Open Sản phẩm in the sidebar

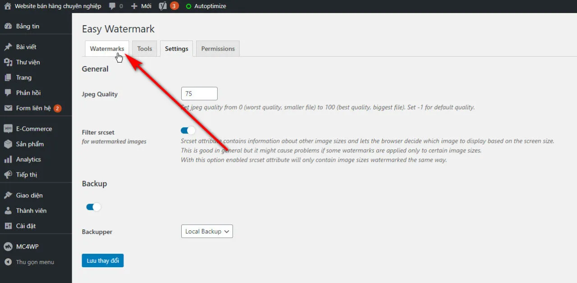[x=30, y=144]
